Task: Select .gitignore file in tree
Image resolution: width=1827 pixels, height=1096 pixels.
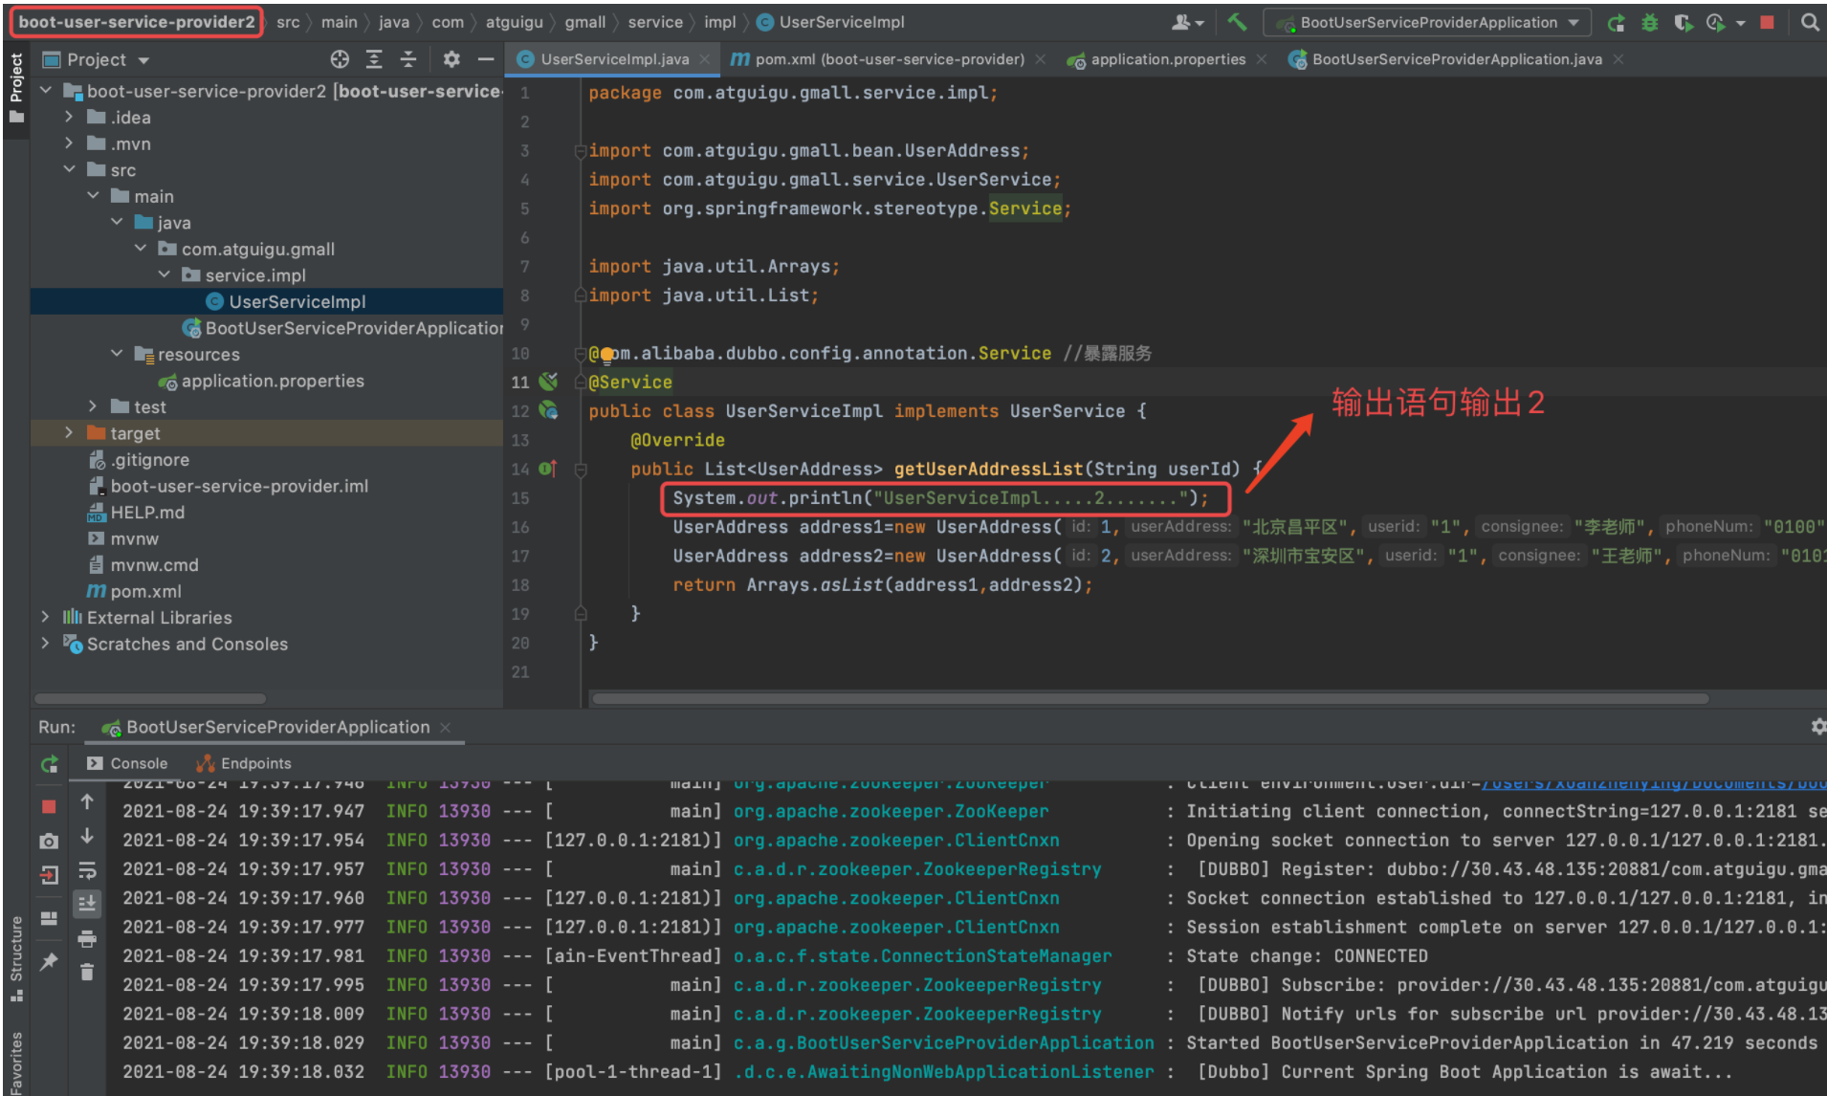Action: (139, 460)
